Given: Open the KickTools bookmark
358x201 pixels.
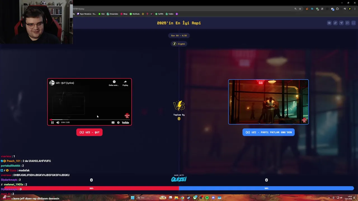Looking at the screenshot, I should pos(135,14).
